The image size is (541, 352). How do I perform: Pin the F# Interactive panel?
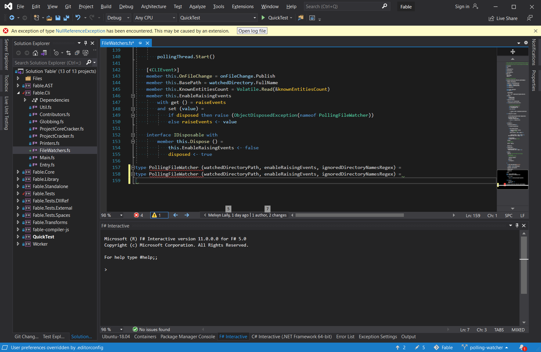pyautogui.click(x=517, y=226)
